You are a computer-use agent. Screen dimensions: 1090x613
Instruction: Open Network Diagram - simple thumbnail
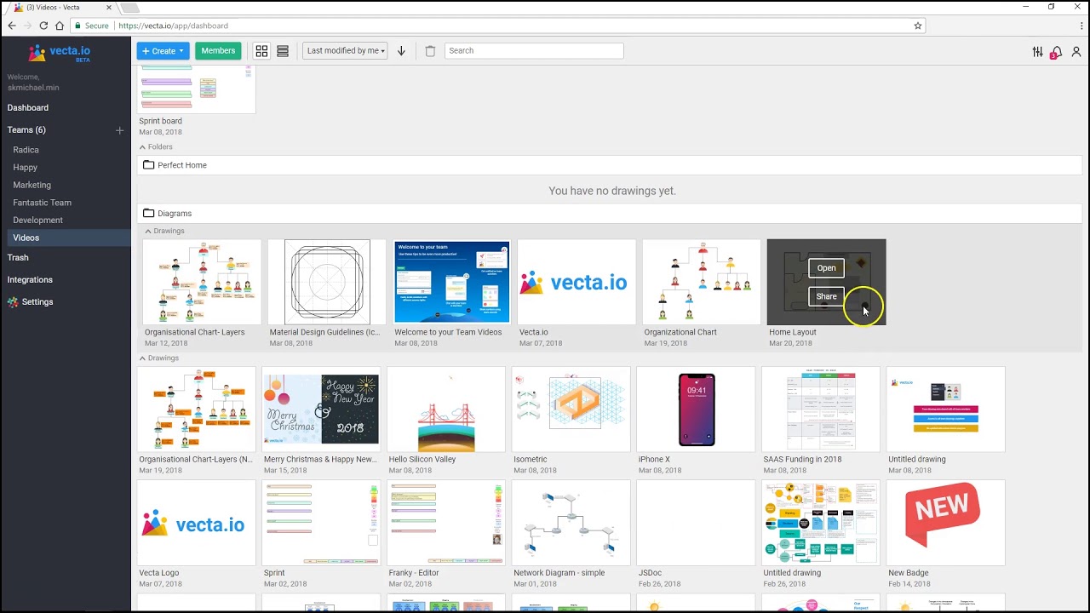pyautogui.click(x=571, y=524)
